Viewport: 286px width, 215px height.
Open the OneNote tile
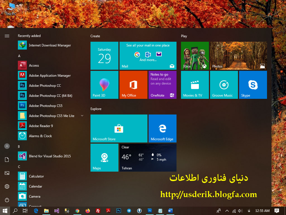point(163,85)
